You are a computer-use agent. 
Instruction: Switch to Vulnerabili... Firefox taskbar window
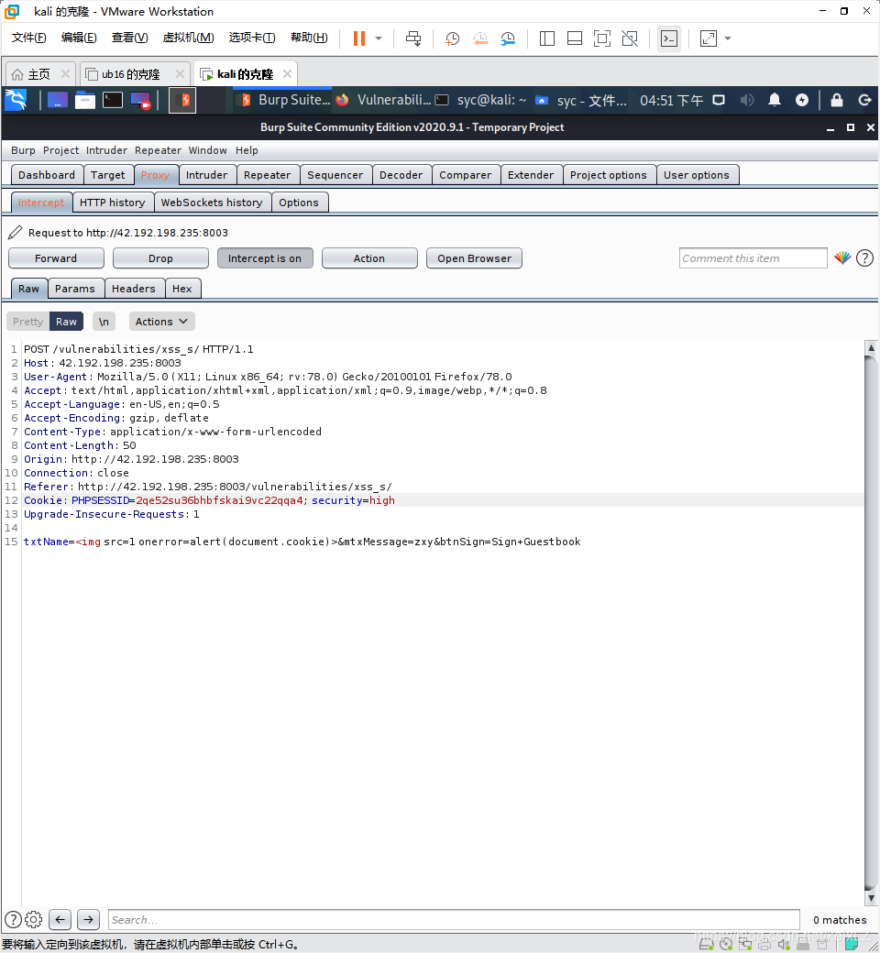coord(383,100)
